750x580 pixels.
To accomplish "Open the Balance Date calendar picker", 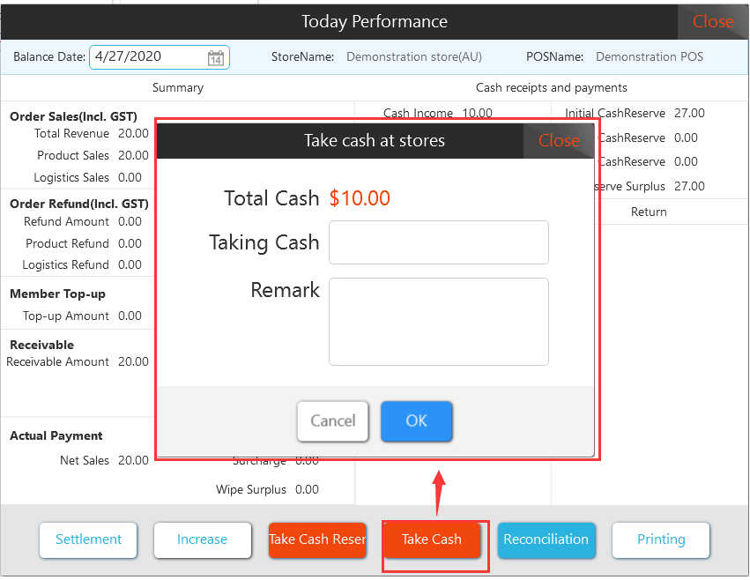I will pyautogui.click(x=216, y=58).
